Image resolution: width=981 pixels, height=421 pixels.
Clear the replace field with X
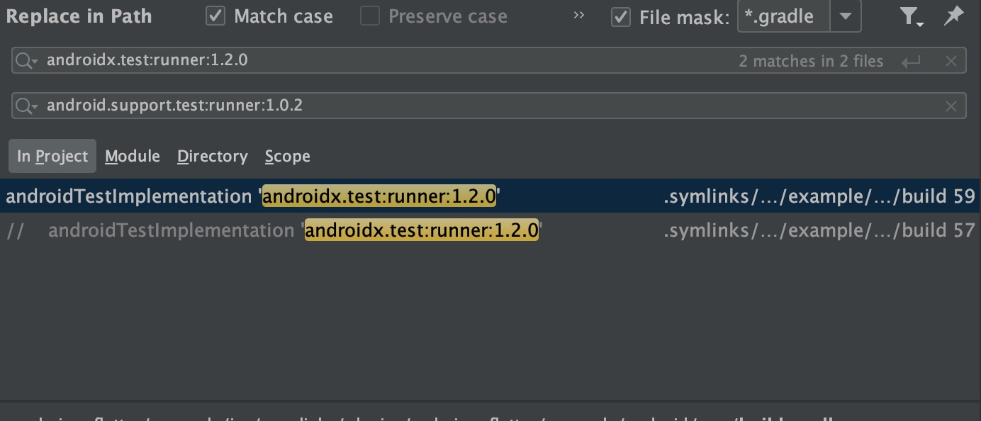(x=951, y=106)
